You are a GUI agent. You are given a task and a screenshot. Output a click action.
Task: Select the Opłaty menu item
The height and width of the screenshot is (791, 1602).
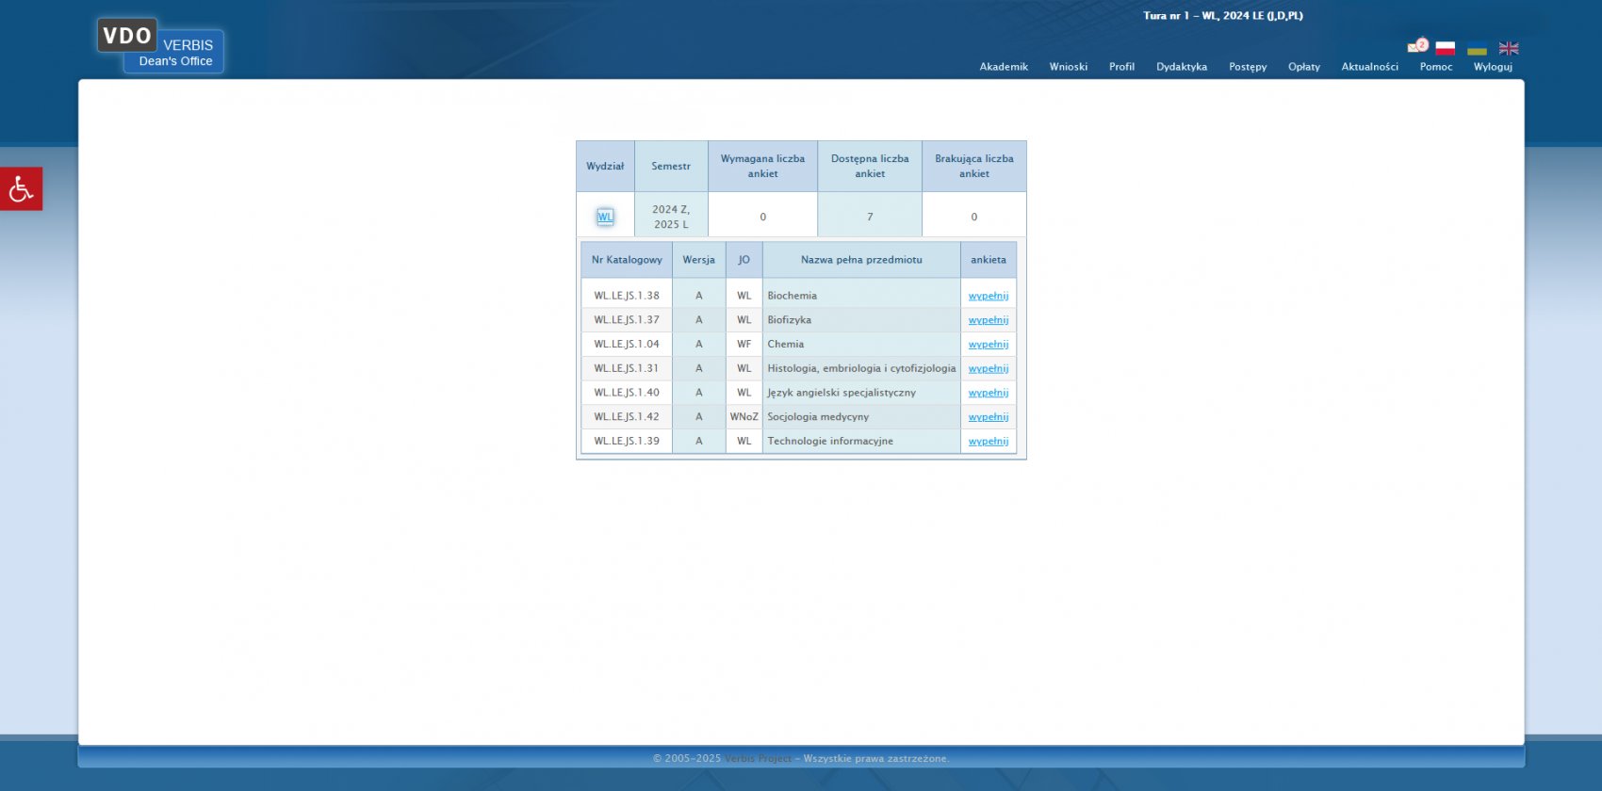(1303, 67)
